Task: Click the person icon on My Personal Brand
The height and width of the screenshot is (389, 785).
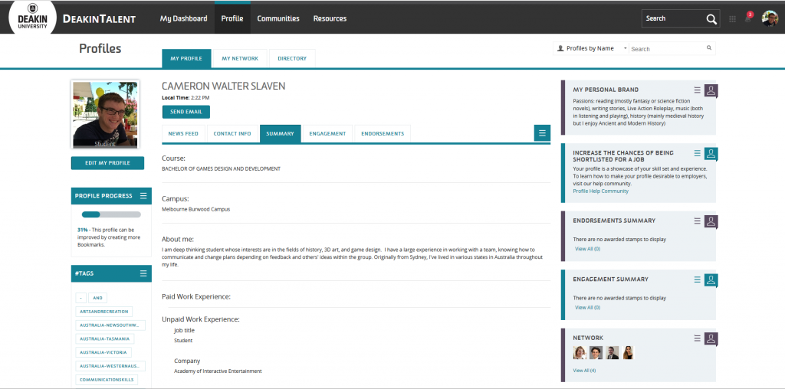Action: point(711,90)
